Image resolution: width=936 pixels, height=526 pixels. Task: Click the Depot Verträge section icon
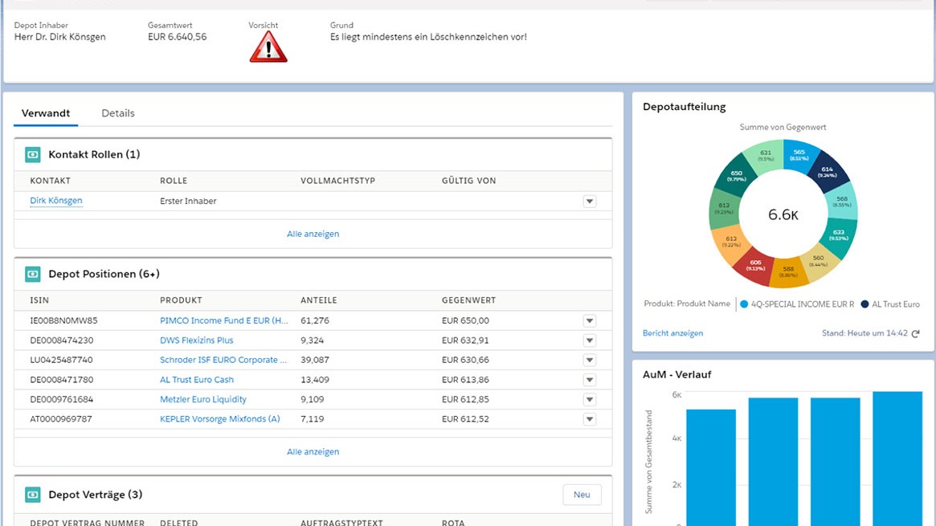pos(33,495)
